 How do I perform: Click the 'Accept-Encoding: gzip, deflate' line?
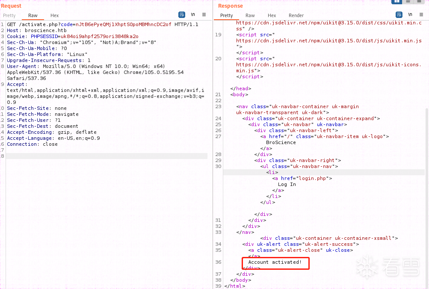pyautogui.click(x=52, y=133)
